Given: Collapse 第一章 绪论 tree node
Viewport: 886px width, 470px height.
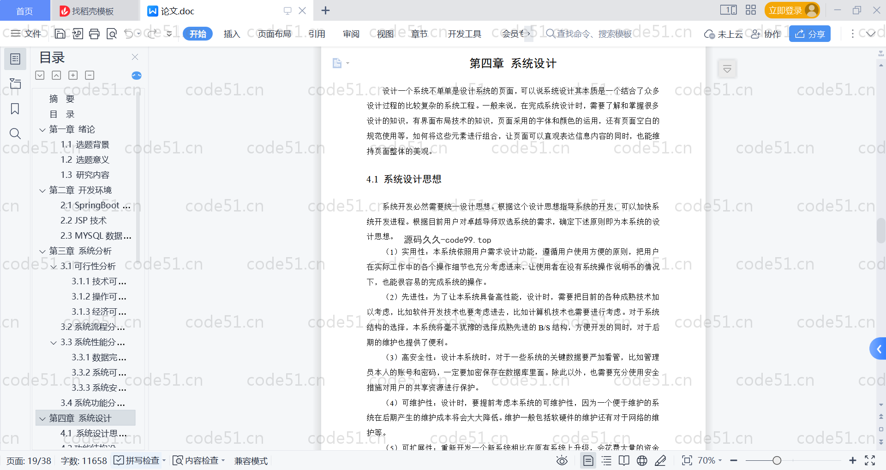Looking at the screenshot, I should pos(42,129).
